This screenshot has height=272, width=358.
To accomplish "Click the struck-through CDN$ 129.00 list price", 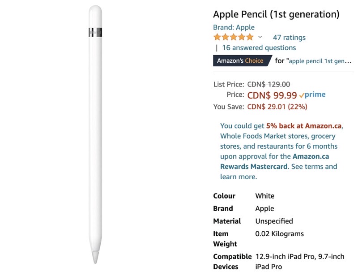I will 268,84.
